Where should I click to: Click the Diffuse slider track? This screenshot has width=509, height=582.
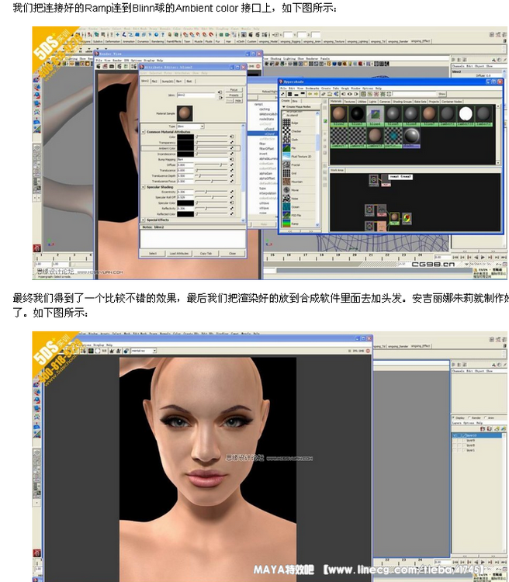click(x=212, y=165)
